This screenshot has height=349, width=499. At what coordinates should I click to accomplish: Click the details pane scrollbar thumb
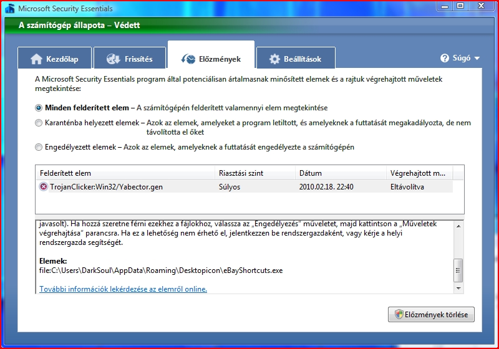coord(458,270)
